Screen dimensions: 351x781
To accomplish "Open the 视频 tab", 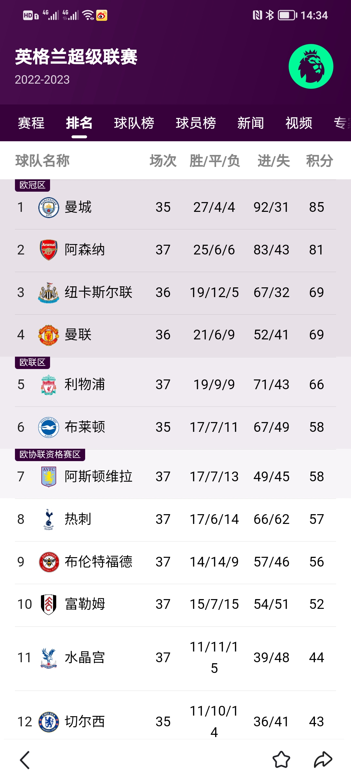I will 299,123.
